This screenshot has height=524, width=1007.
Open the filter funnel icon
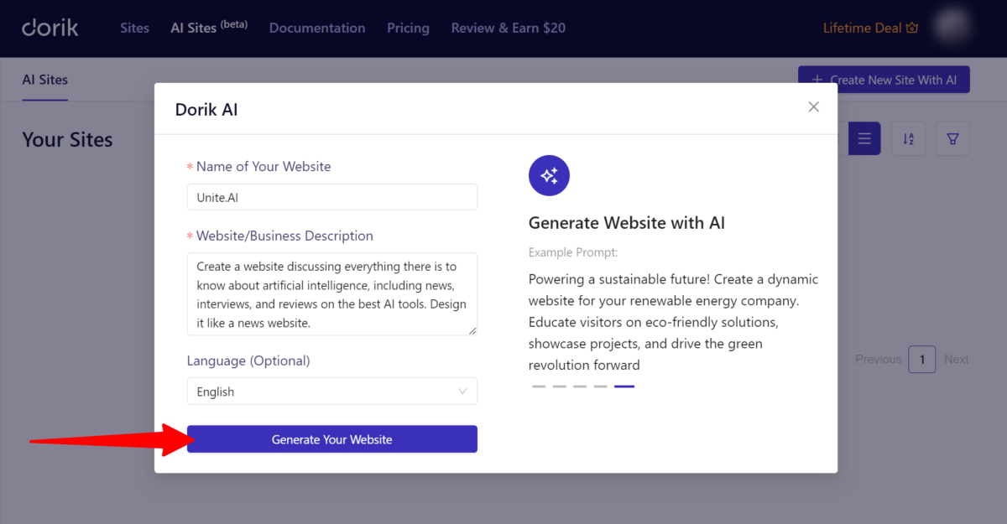pyautogui.click(x=953, y=138)
